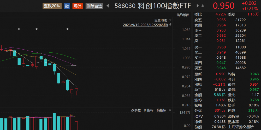This screenshot has height=130, width=261.
Task: Click the IOPV value 0.9504
Action: (x=220, y=117)
